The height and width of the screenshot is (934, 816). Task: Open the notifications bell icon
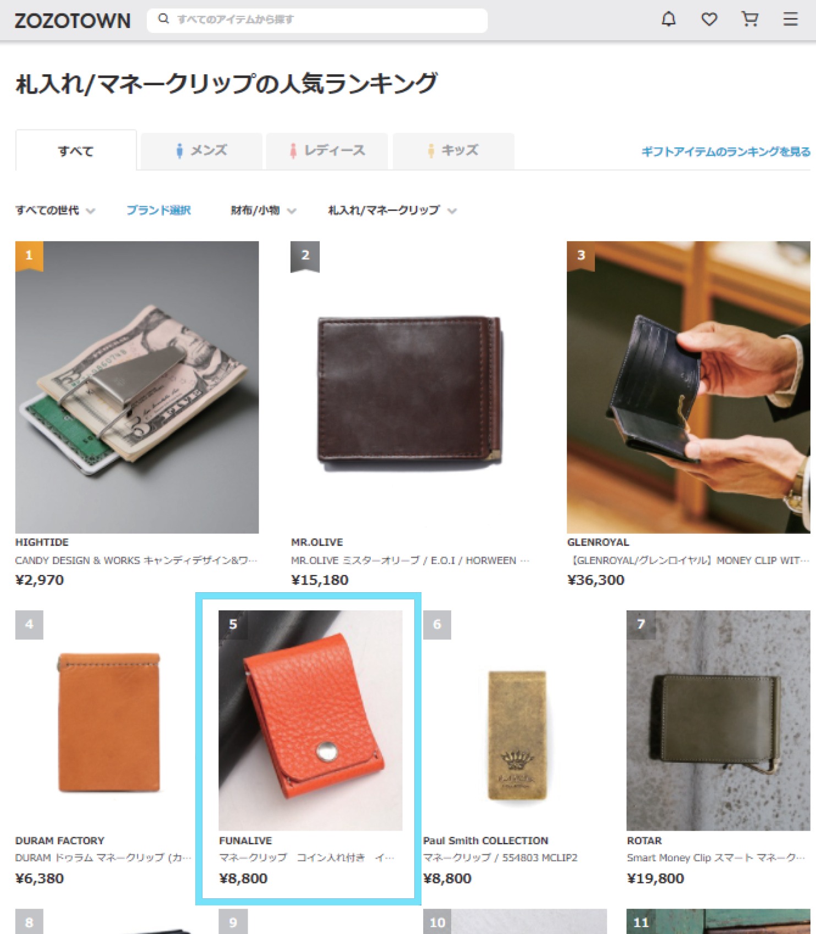668,20
